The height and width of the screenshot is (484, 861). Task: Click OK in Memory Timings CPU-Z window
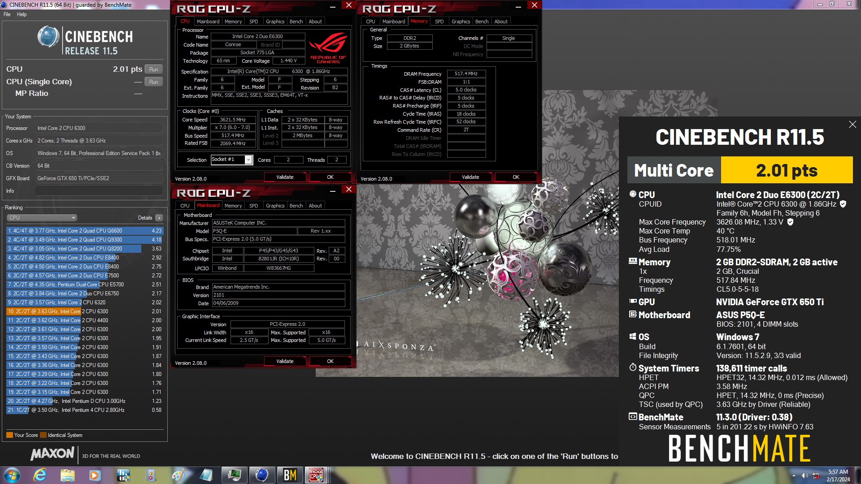point(516,177)
